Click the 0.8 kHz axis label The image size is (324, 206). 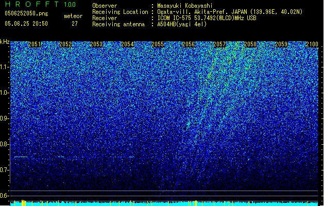[4, 144]
